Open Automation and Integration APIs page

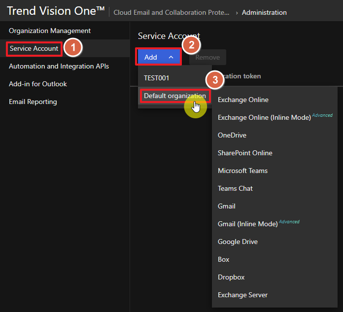click(x=59, y=66)
